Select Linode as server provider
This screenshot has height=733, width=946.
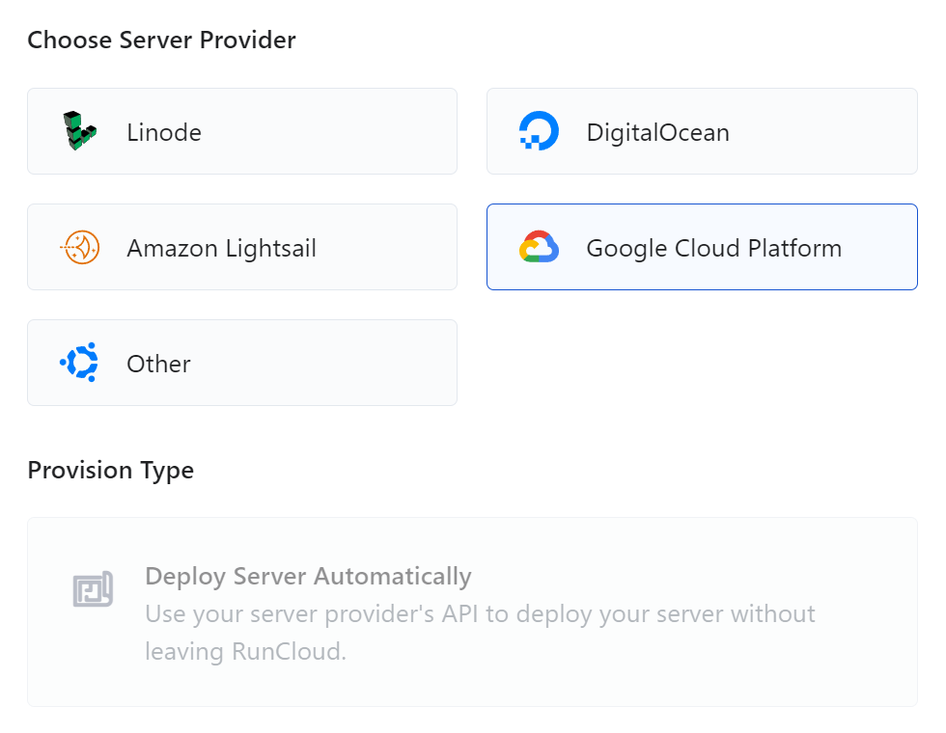[x=242, y=131]
